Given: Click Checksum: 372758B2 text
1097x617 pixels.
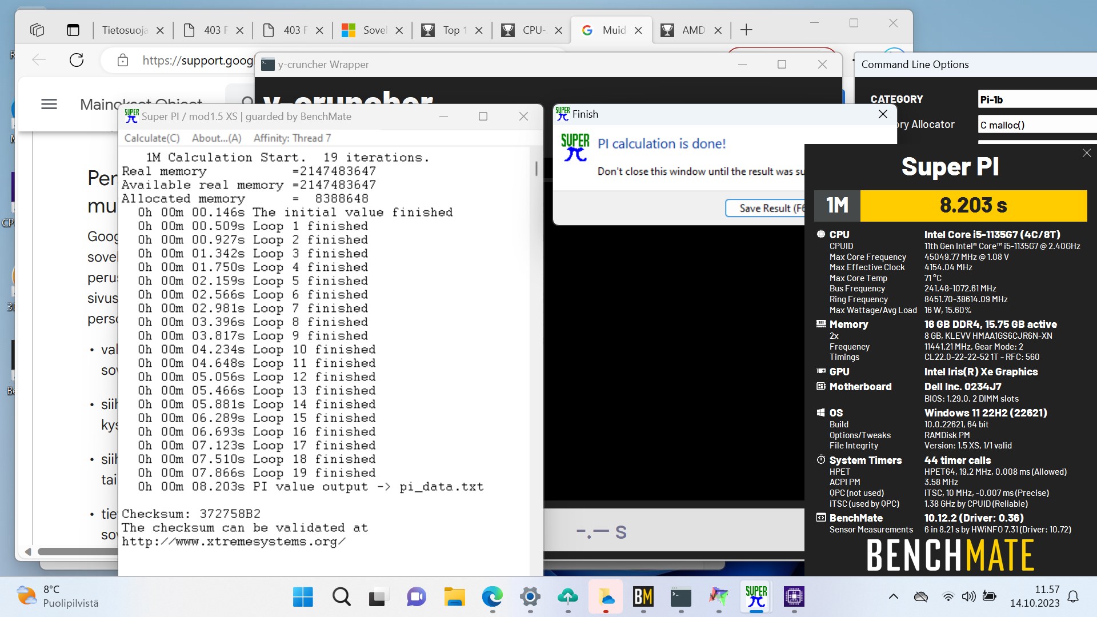Looking at the screenshot, I should (x=191, y=514).
